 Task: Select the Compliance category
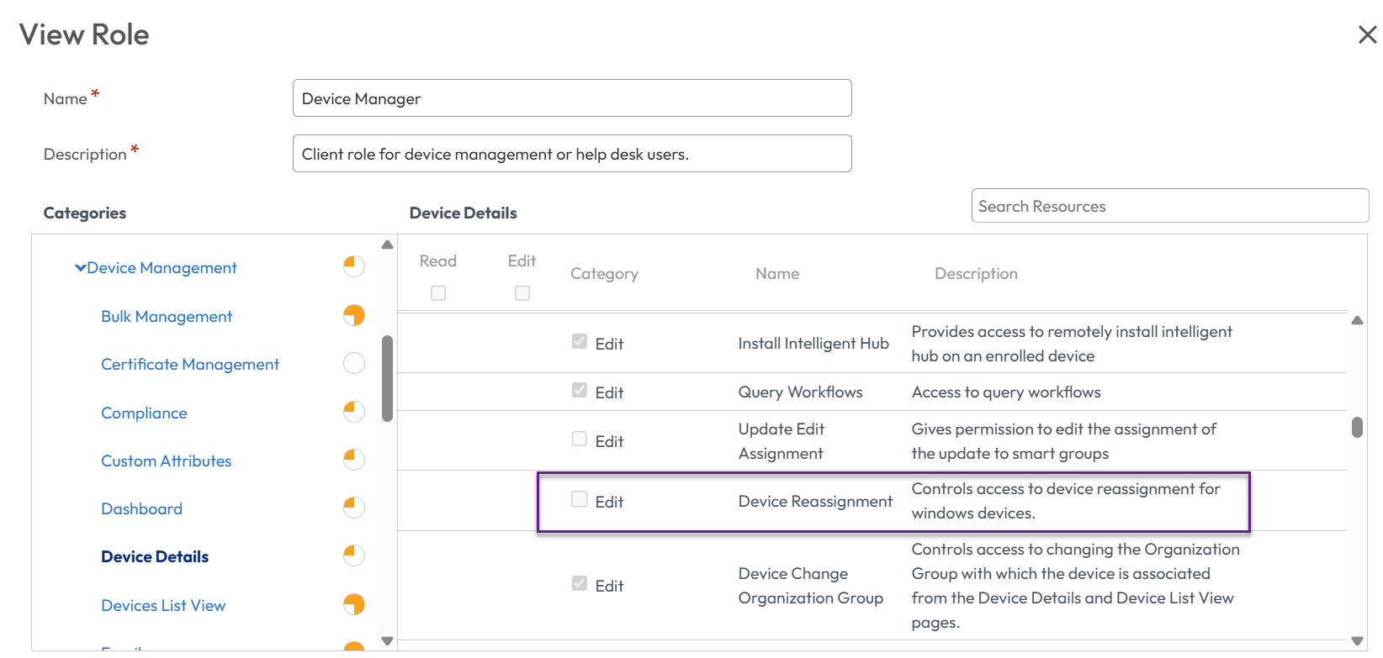[144, 413]
